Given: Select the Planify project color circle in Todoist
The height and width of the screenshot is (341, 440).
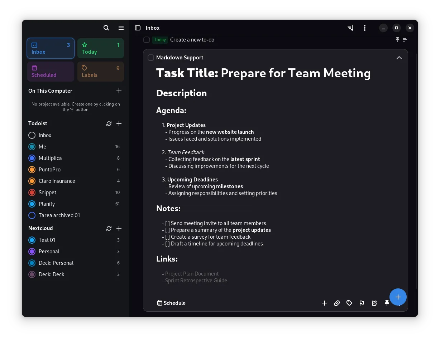Looking at the screenshot, I should [x=32, y=204].
